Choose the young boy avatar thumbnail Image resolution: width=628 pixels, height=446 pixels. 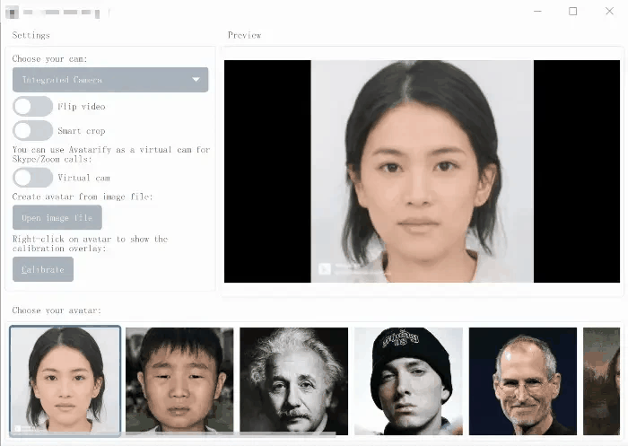(x=179, y=380)
